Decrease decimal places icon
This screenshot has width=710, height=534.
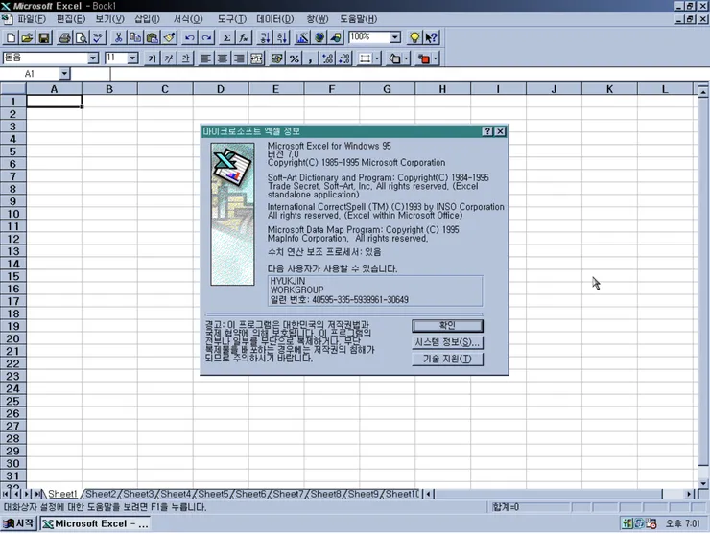[344, 58]
